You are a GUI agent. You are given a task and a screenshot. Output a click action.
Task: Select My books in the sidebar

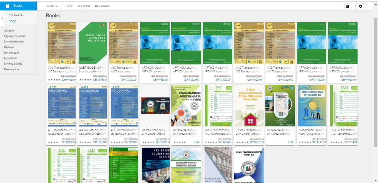coord(16,14)
